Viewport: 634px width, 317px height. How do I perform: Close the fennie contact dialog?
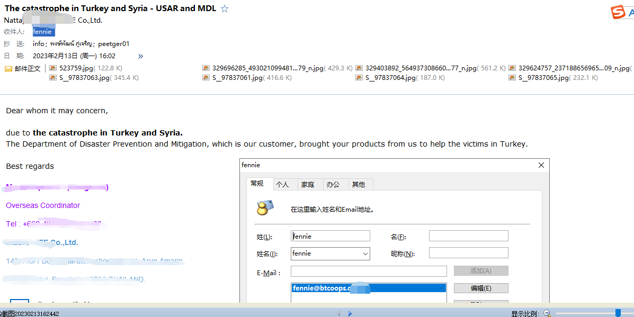click(541, 165)
